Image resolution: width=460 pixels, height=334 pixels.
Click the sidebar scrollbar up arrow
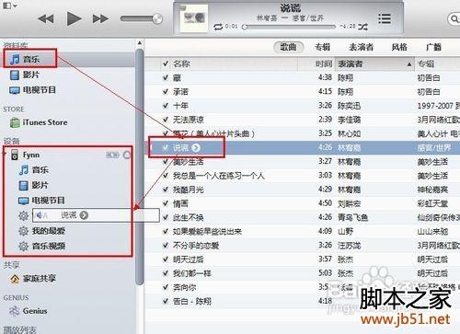(x=140, y=43)
